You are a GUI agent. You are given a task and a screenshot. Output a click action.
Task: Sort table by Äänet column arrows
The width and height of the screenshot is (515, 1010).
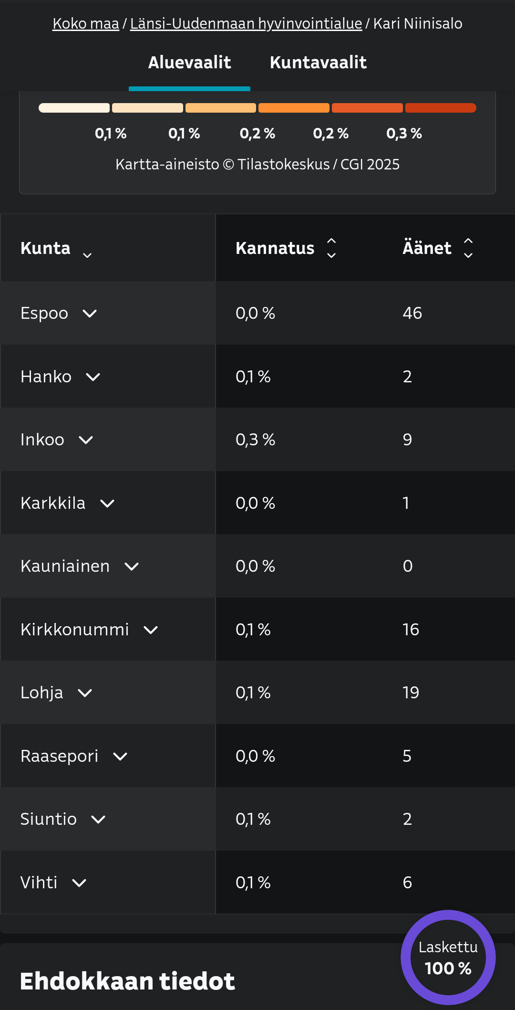tap(468, 248)
